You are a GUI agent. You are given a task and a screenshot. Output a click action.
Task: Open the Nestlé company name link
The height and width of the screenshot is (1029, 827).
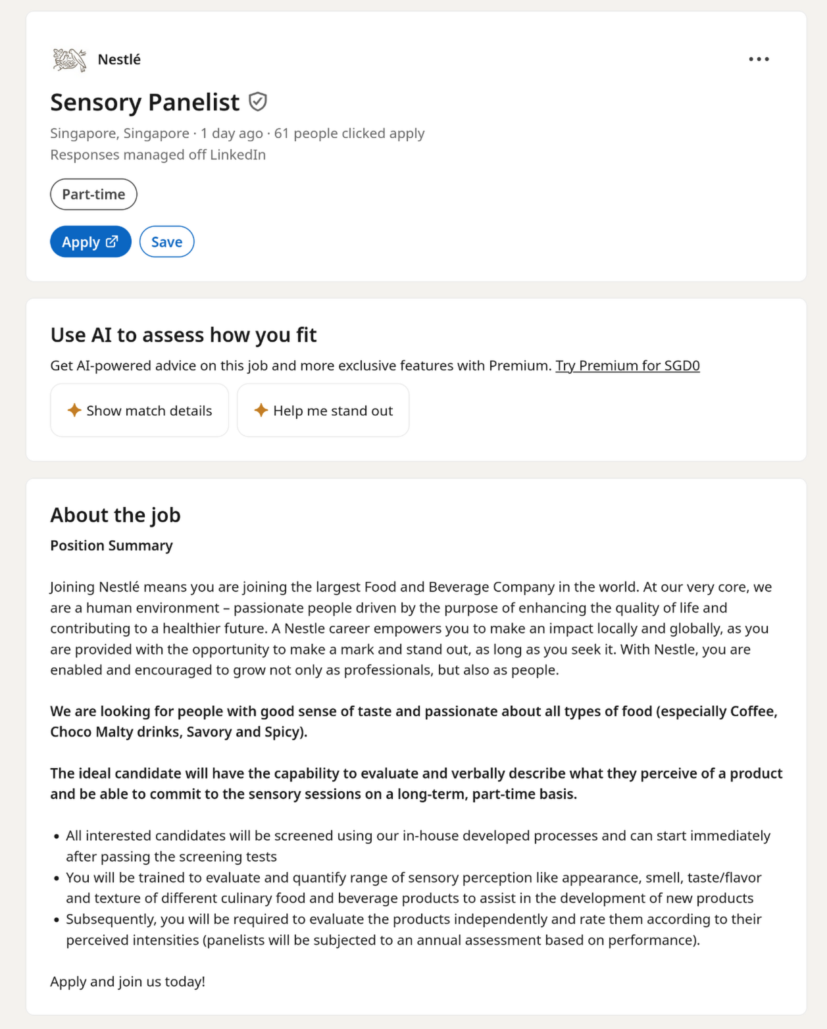pyautogui.click(x=119, y=60)
